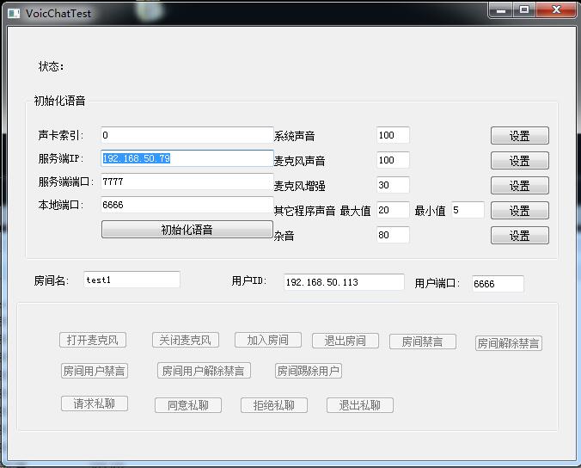The image size is (581, 468).
Task: Click the 本地端口 field showing 6666
Action: [187, 205]
